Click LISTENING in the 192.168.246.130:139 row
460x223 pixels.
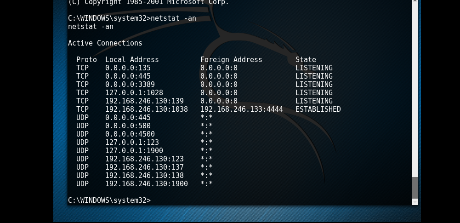click(x=314, y=101)
